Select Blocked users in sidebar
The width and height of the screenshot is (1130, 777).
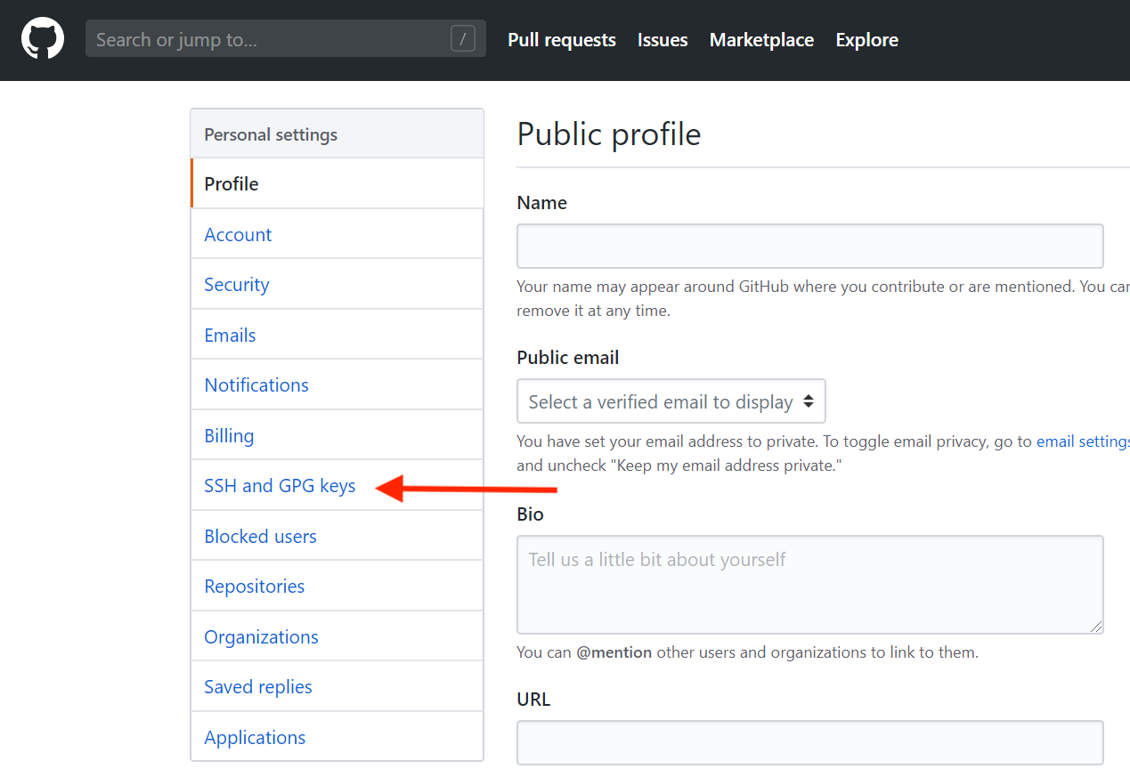pyautogui.click(x=260, y=537)
